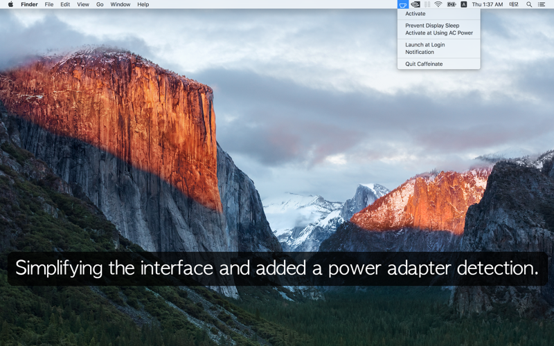Select Activate in the Caffeinate menu
The height and width of the screenshot is (346, 554).
point(415,14)
